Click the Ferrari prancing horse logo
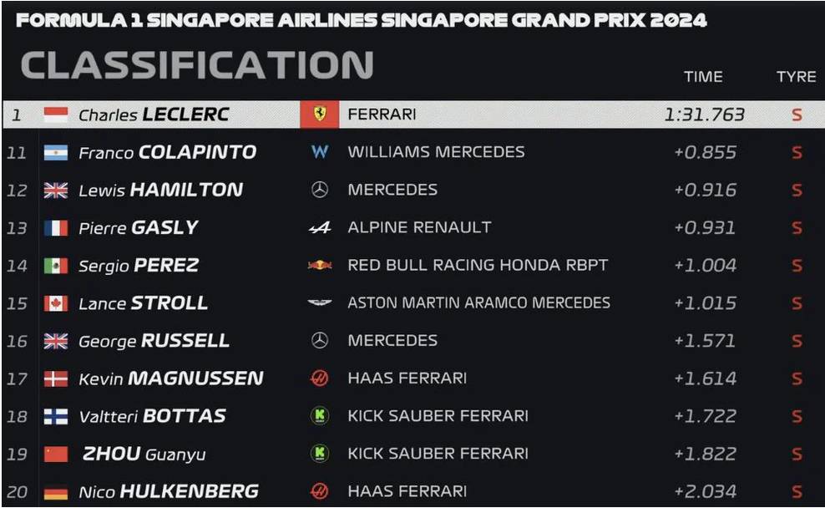The height and width of the screenshot is (508, 825). tap(319, 114)
